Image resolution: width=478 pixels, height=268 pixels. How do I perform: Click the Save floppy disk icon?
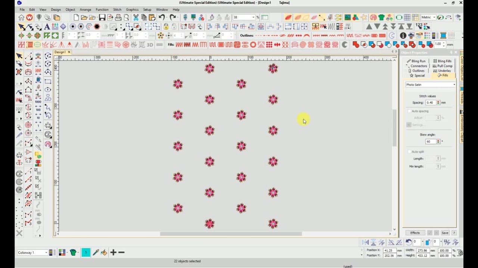point(102,17)
